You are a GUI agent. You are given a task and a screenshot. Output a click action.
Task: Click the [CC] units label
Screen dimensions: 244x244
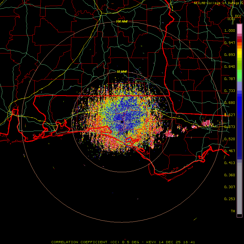pos(231,19)
